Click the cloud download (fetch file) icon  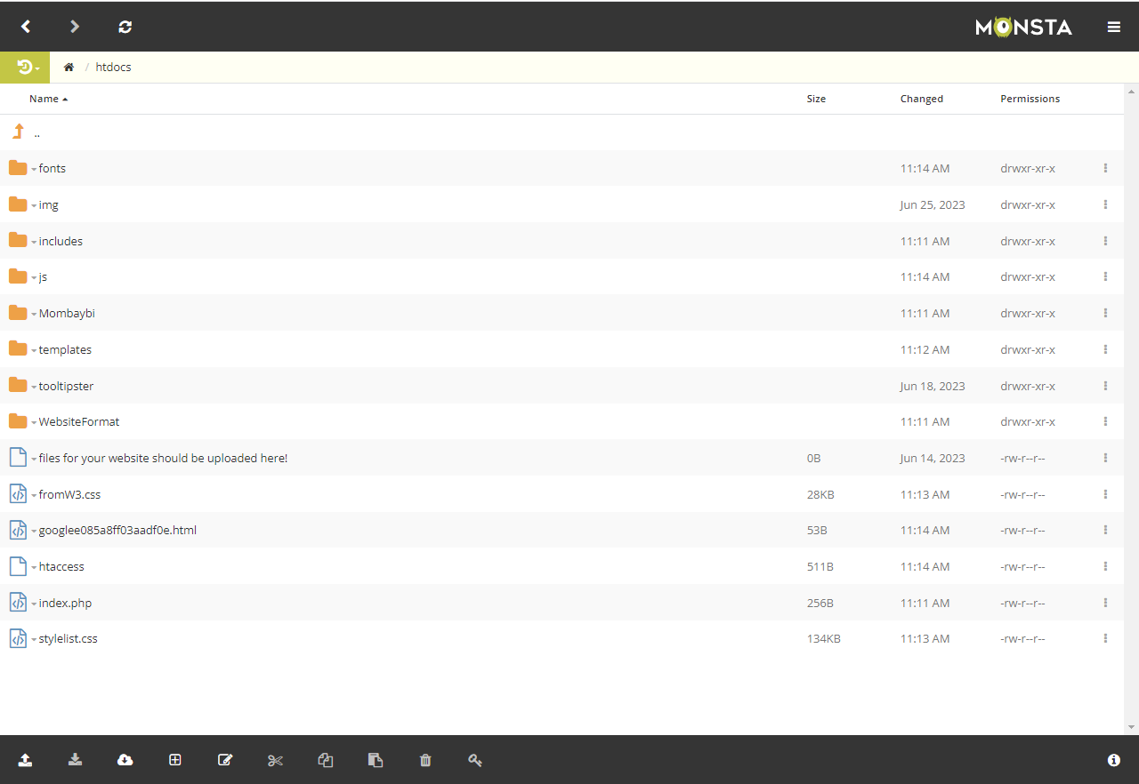[125, 760]
